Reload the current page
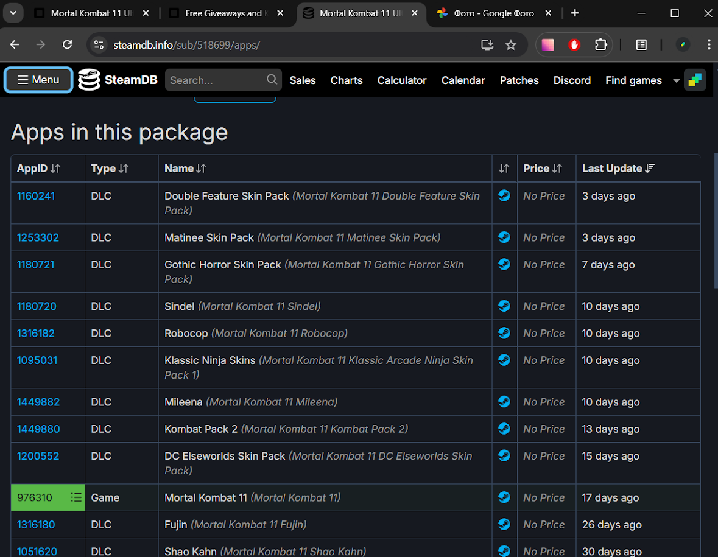This screenshot has width=718, height=557. tap(68, 44)
